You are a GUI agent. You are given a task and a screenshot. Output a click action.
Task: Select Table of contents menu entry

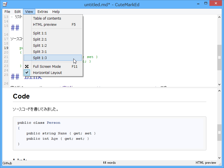(53, 18)
